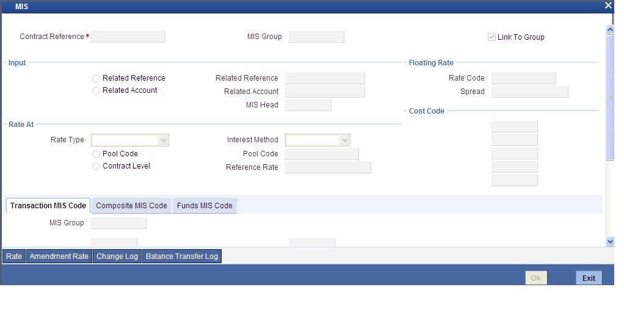The image size is (624, 334).
Task: Switch to Transaction MIS Code tab
Action: [x=48, y=206]
